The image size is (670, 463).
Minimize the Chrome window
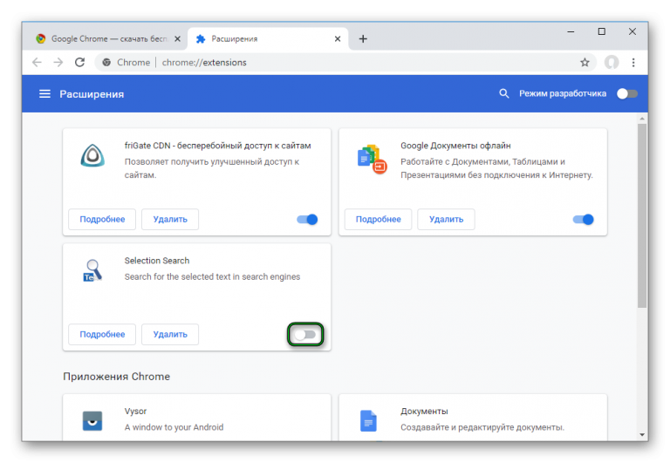coord(571,31)
